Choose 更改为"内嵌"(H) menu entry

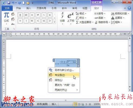pyautogui.click(x=64, y=85)
